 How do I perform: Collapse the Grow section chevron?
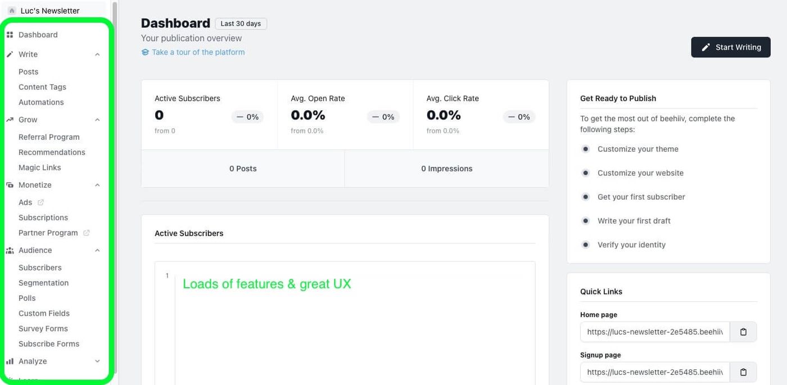coord(97,120)
